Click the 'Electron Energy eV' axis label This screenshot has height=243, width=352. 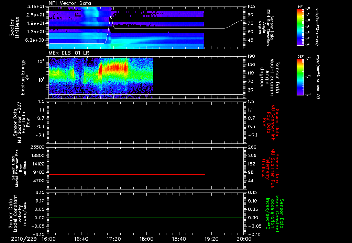pos(25,77)
